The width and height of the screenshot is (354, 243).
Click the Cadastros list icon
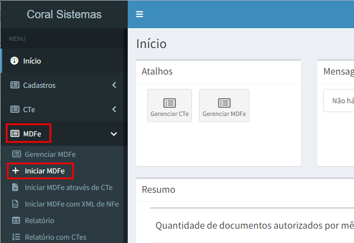click(x=14, y=85)
